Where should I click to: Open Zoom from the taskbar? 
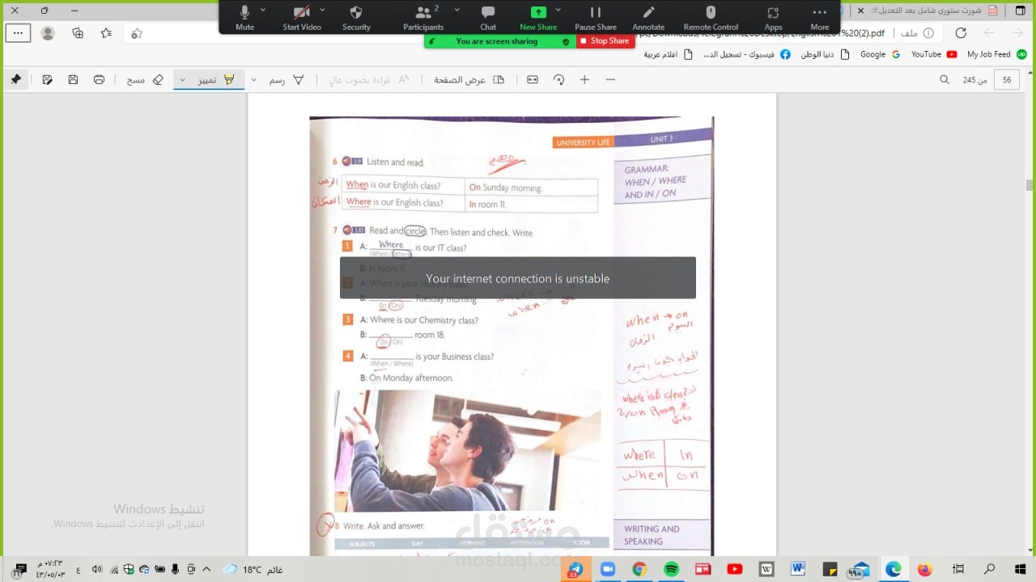608,569
